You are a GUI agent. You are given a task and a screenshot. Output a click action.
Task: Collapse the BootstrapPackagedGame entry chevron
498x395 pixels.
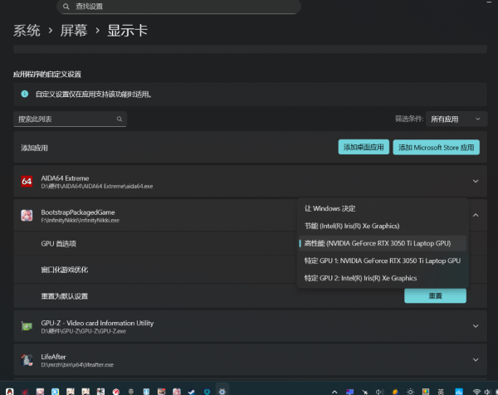point(476,215)
